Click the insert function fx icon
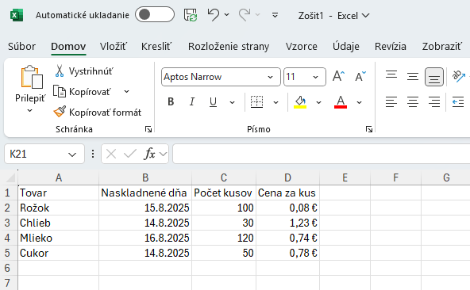The image size is (470, 290). [x=149, y=154]
